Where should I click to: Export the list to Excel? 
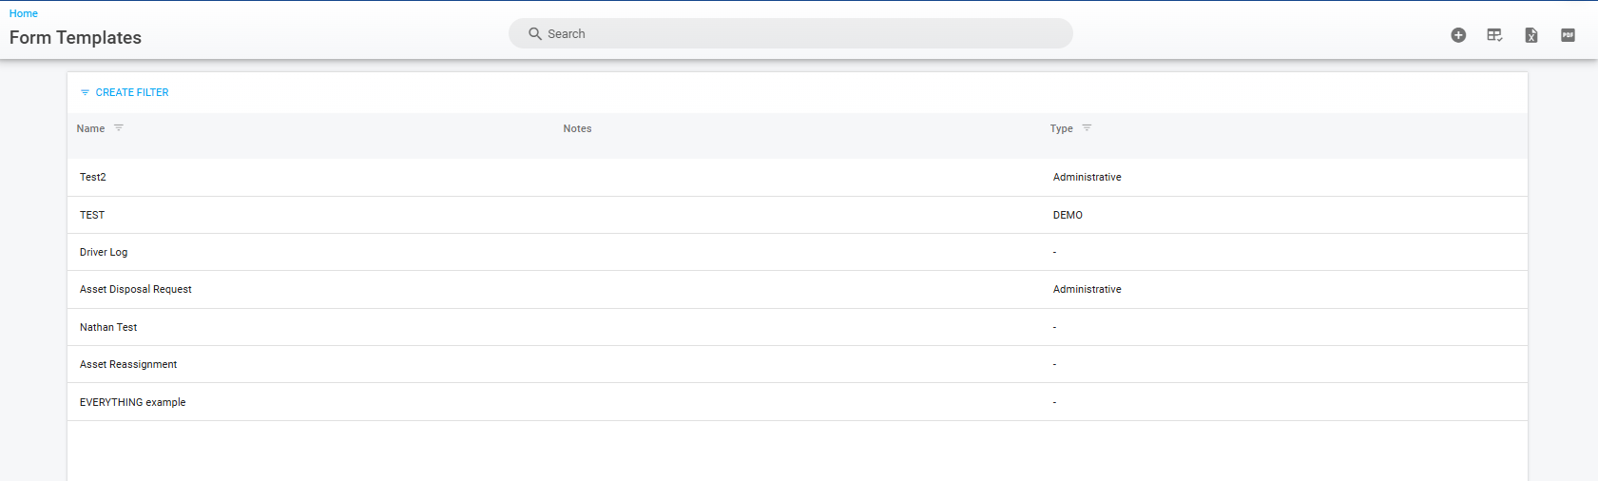[1531, 35]
